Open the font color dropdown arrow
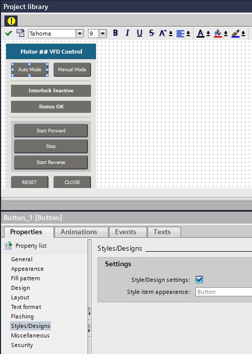 tap(208, 34)
